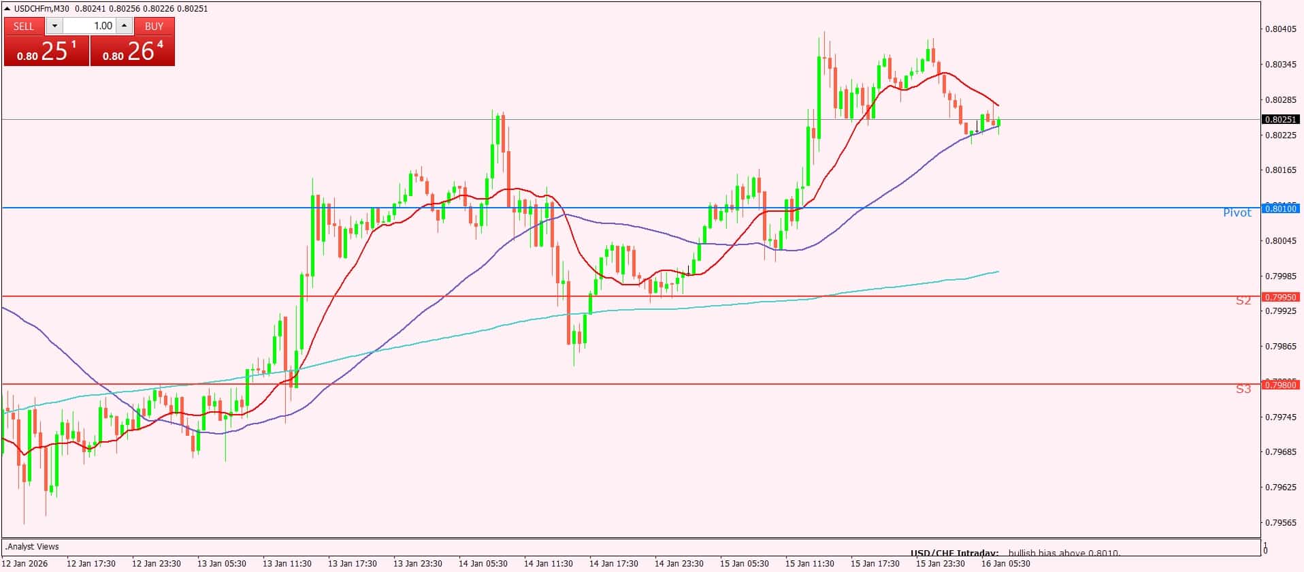Click the 0.79925 price axis value
Image resolution: width=1304 pixels, height=572 pixels.
pos(1280,311)
